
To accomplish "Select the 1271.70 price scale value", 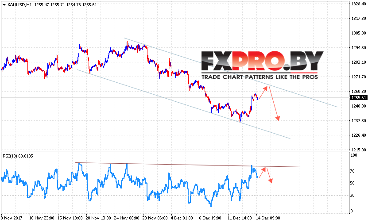I will point(359,77).
